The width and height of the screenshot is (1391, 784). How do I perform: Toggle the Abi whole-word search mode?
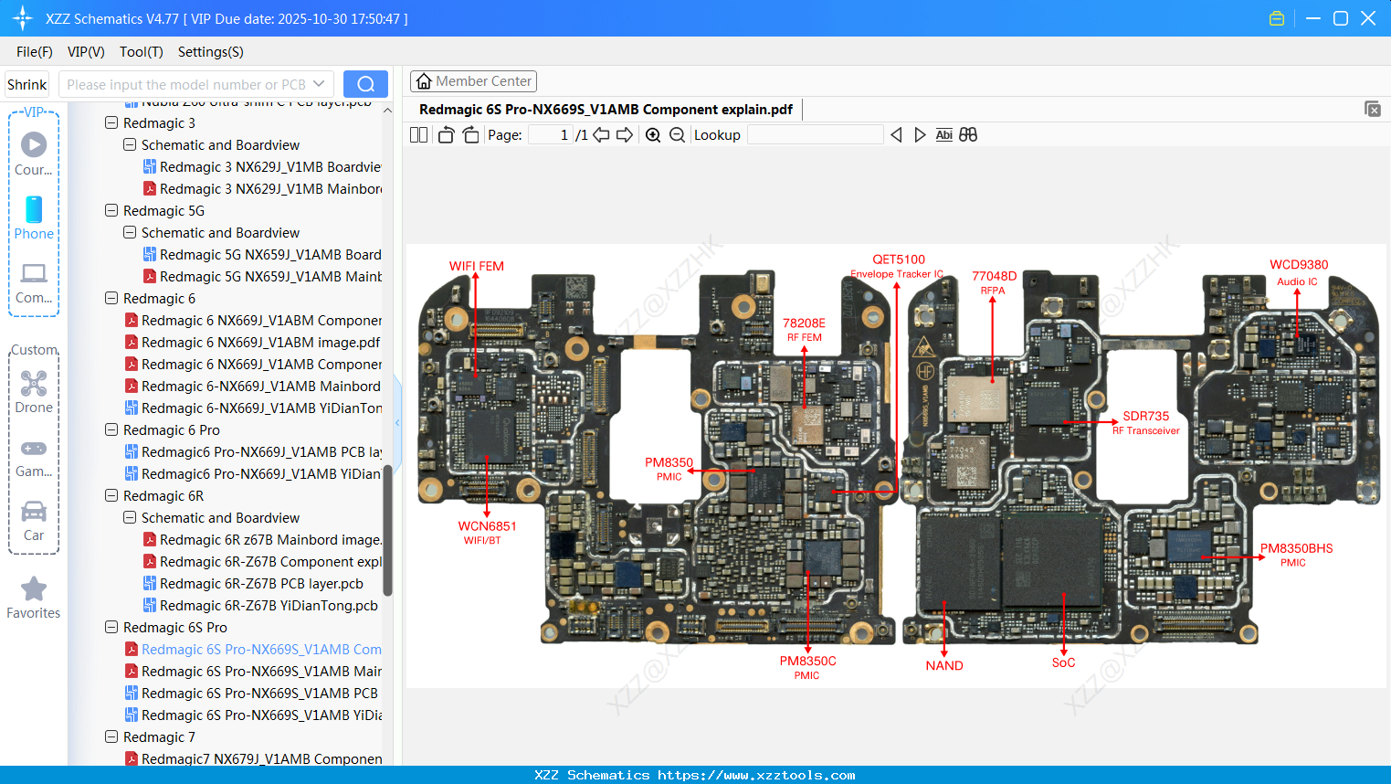[943, 134]
